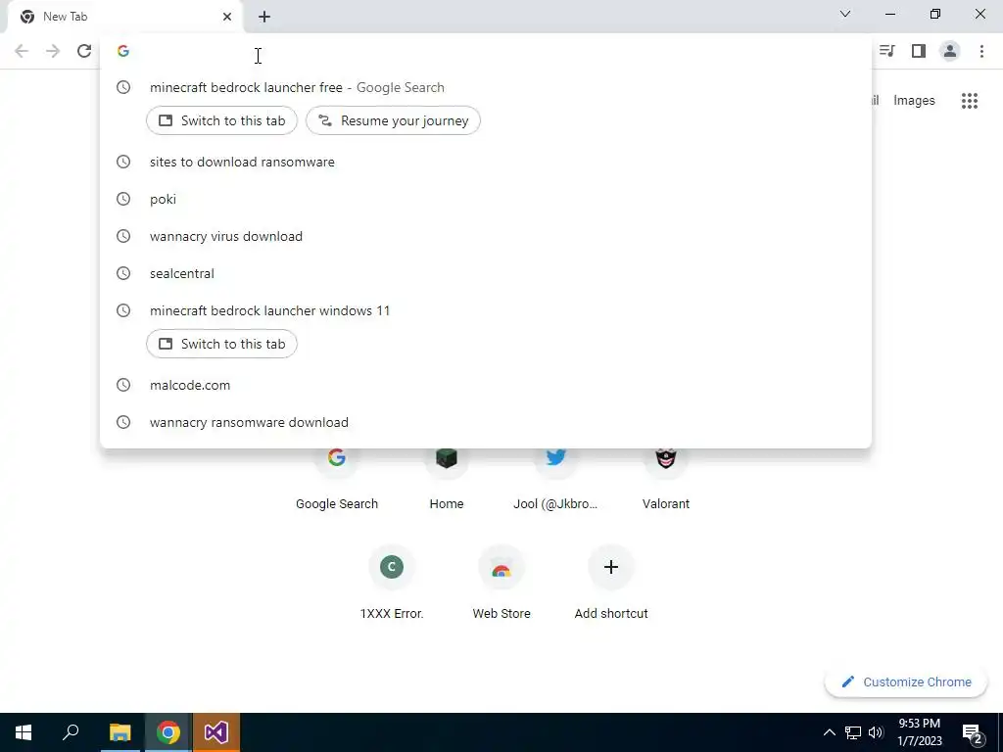
Task: Open the tab search dropdown arrow
Action: (845, 14)
